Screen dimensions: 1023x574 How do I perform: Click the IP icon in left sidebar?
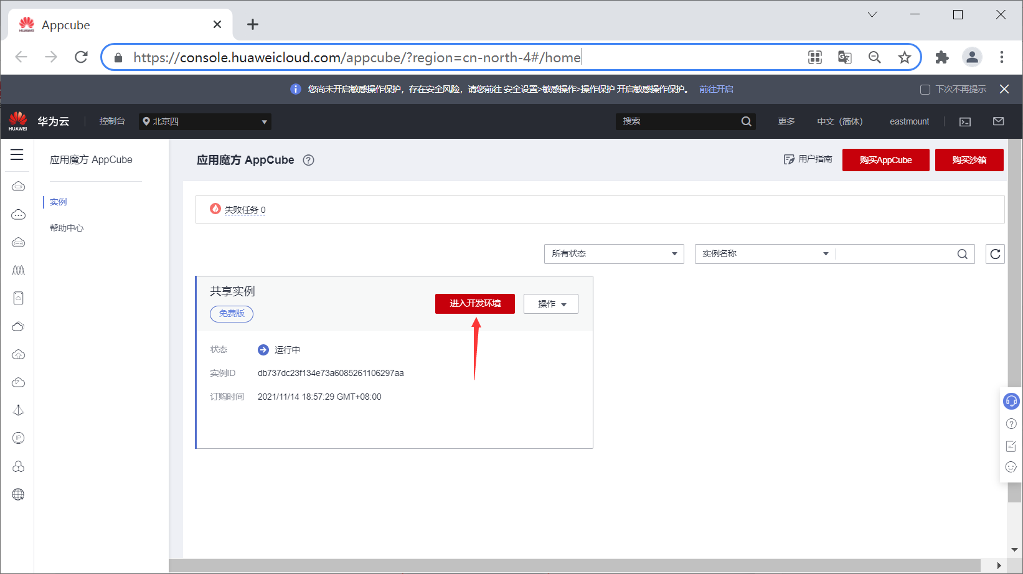(19, 438)
